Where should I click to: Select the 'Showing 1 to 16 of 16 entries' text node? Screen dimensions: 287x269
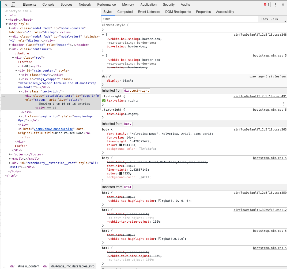64,104
